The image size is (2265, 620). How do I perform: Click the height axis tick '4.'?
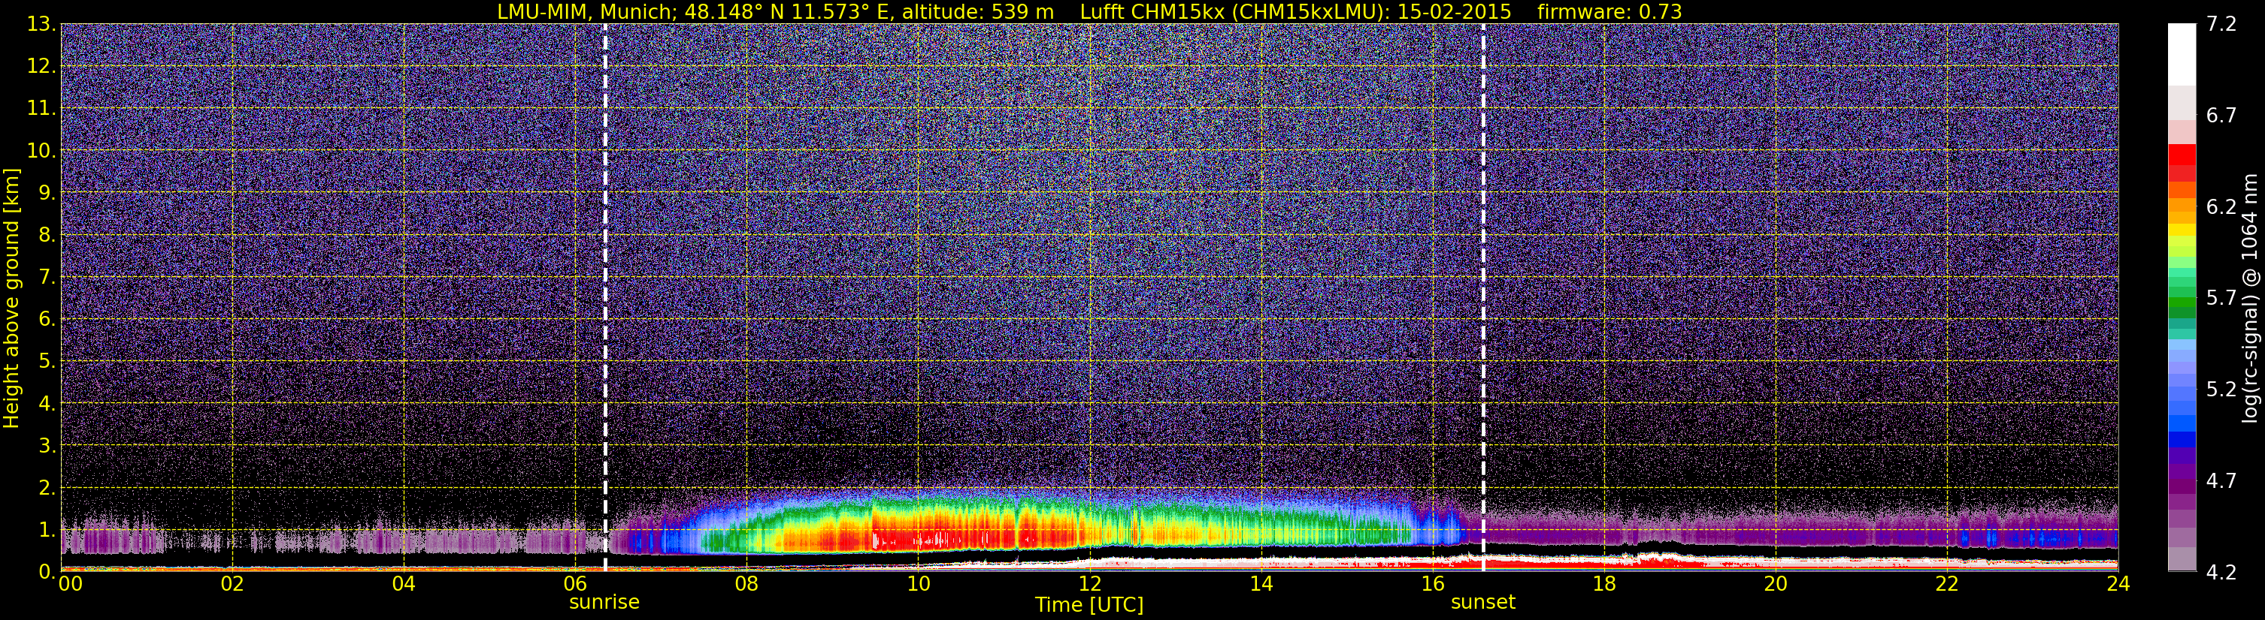click(x=47, y=403)
